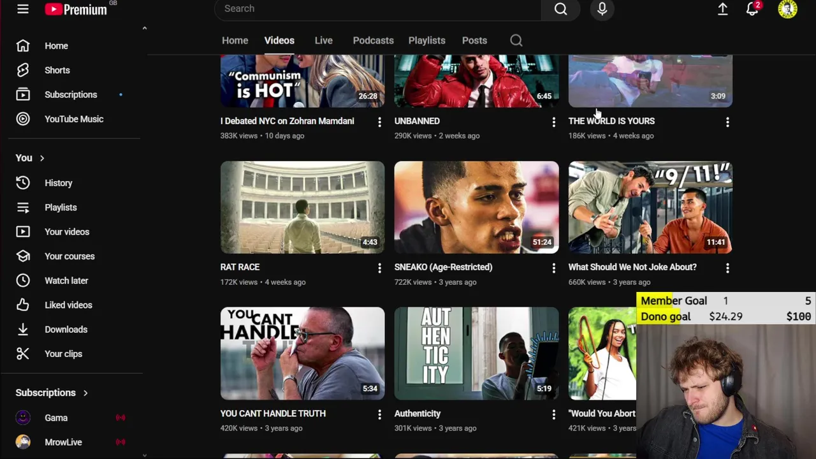Open the Authenticity video title

coord(418,414)
